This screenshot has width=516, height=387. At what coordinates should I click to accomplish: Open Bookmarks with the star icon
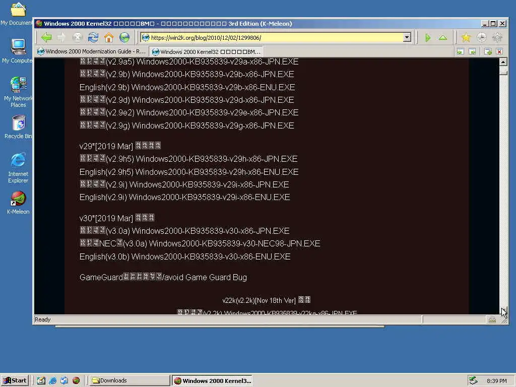(466, 37)
